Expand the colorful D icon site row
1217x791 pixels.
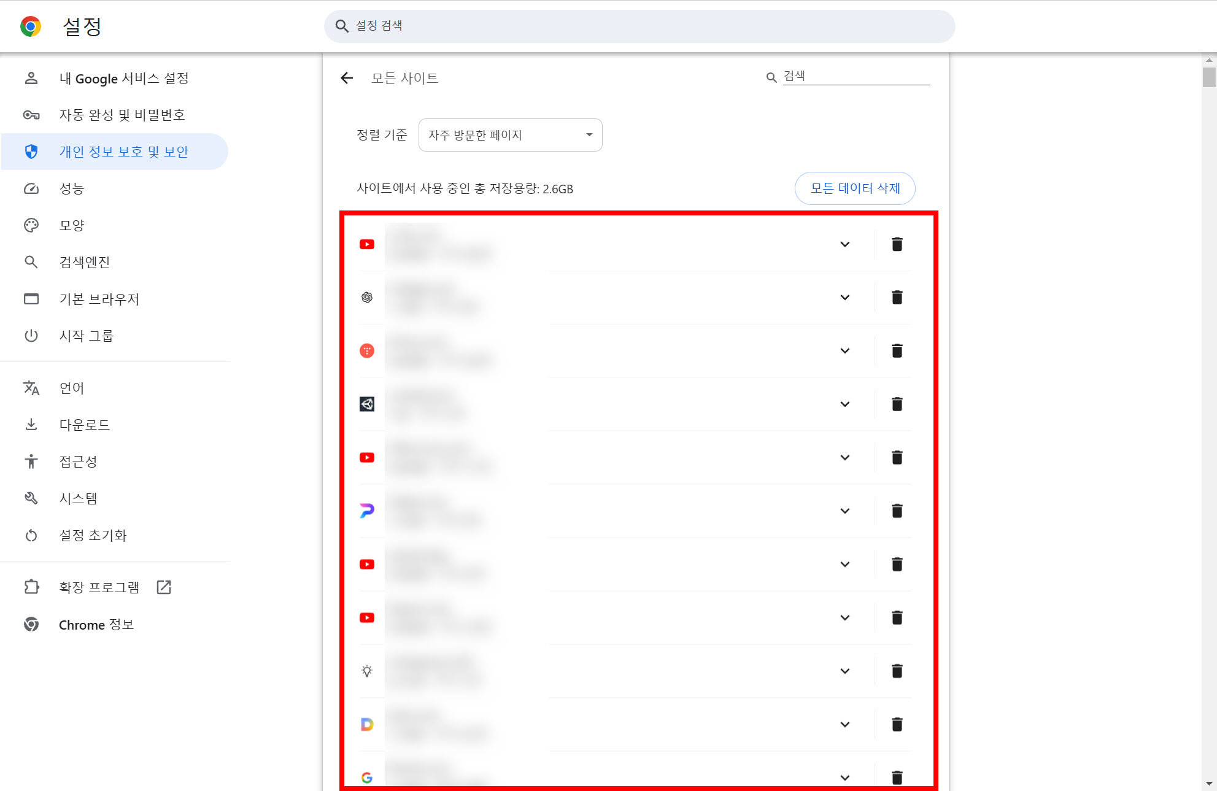[844, 725]
